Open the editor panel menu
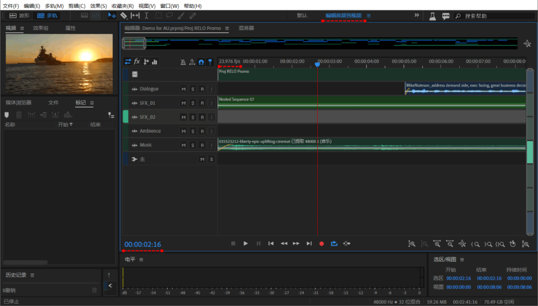Screen dimensions: 538x306 coord(227,28)
